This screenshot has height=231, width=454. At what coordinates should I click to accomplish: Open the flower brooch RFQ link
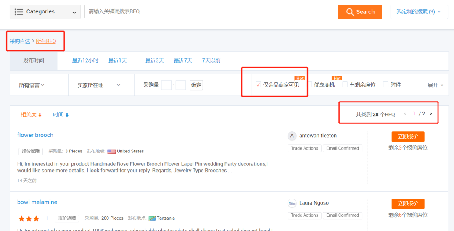pyautogui.click(x=35, y=135)
